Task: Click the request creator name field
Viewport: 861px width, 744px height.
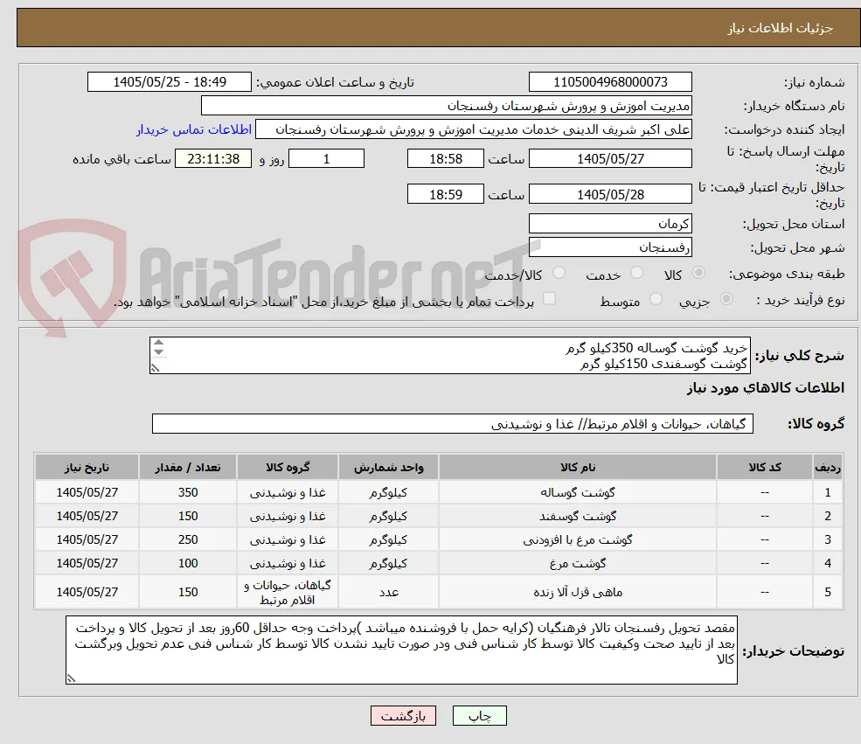Action: [473, 129]
